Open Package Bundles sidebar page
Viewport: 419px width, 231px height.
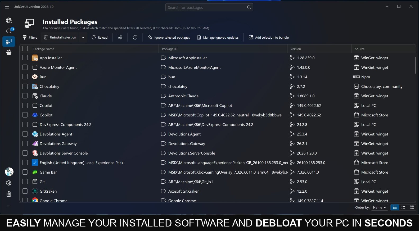click(x=9, y=52)
